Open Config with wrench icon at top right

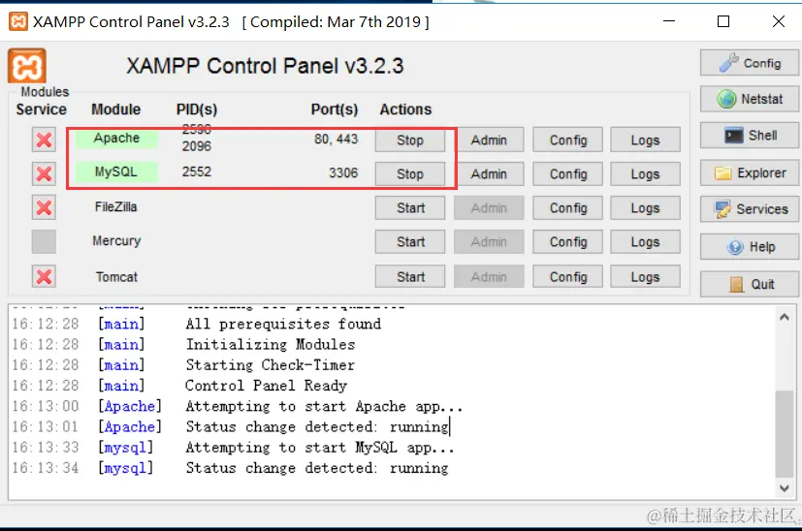pyautogui.click(x=750, y=63)
